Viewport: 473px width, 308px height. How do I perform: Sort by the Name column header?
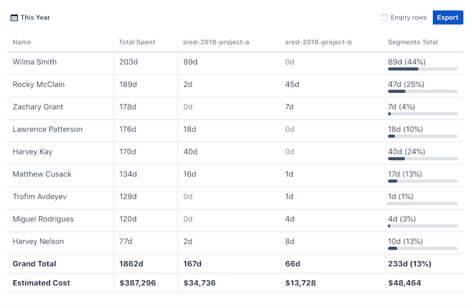(x=22, y=42)
